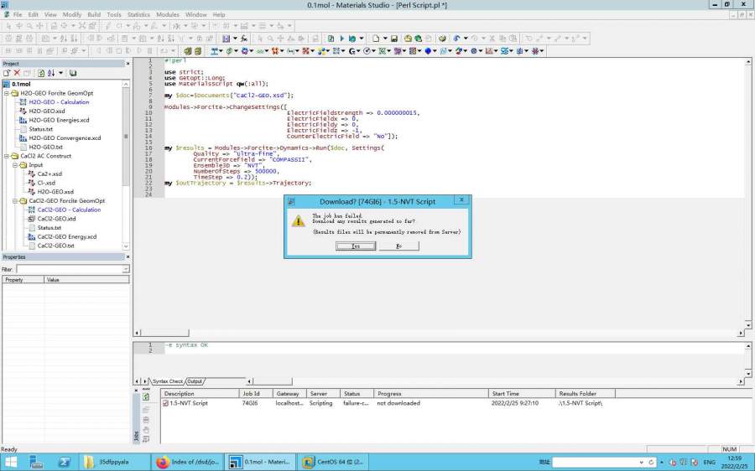The width and height of the screenshot is (755, 471).
Task: Open Firefox from the taskbar
Action: (162, 462)
